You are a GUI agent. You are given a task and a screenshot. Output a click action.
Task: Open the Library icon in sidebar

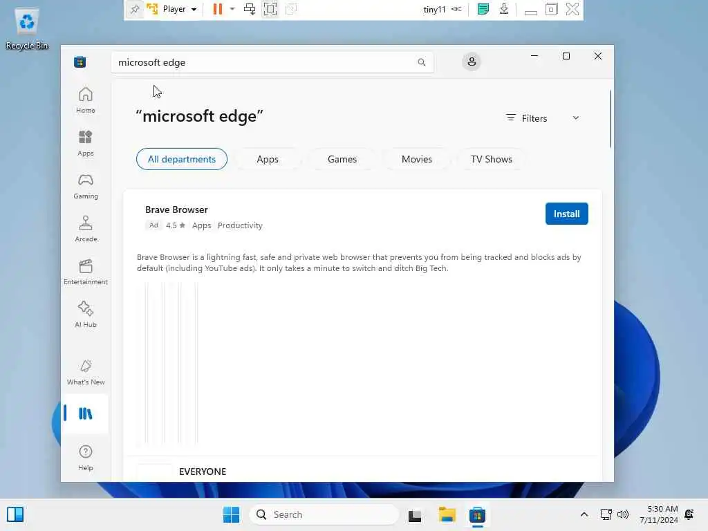pyautogui.click(x=85, y=413)
